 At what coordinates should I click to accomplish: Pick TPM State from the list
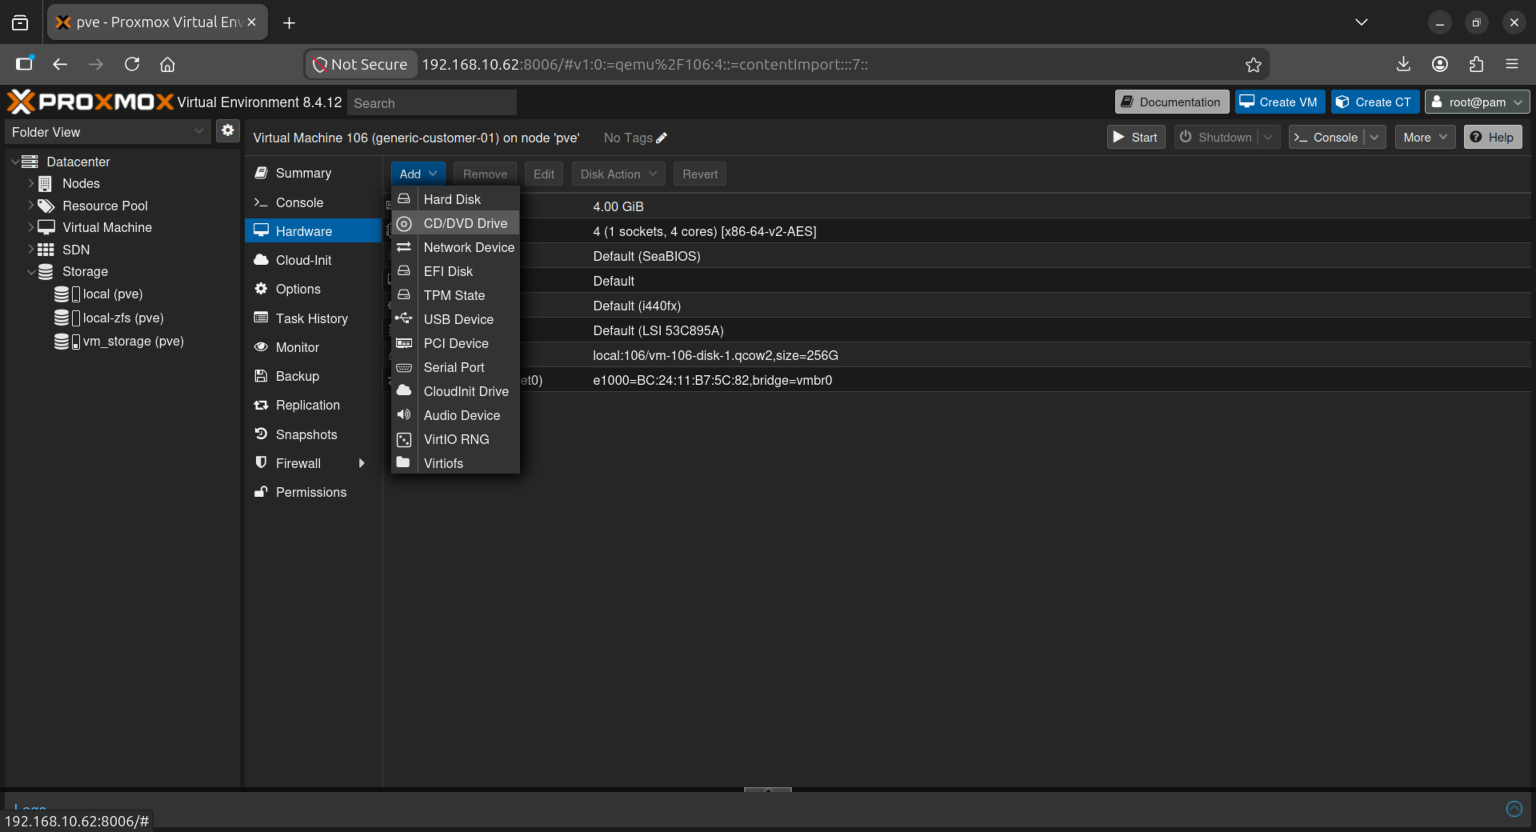tap(455, 295)
